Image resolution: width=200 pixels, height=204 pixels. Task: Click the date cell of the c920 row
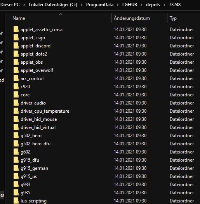[130, 87]
